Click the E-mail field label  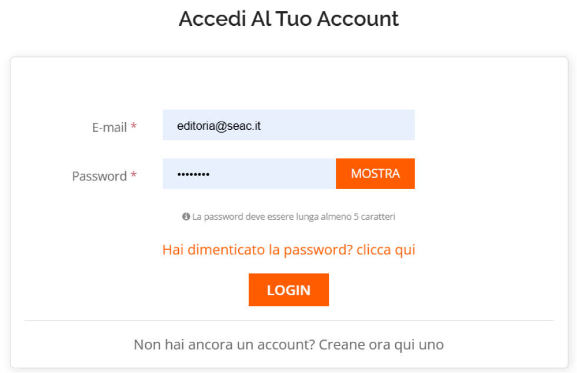pos(109,127)
